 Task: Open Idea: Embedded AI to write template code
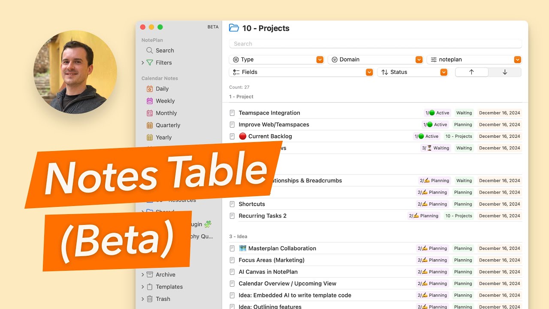295,295
